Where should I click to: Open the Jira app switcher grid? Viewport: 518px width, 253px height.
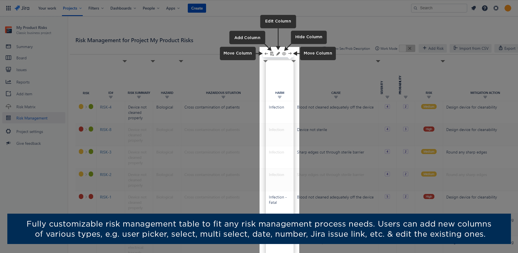pyautogui.click(x=8, y=8)
